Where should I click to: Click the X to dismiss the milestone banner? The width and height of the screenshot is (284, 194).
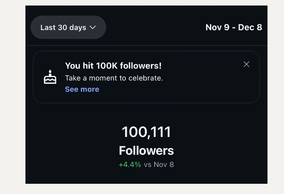[x=246, y=64]
